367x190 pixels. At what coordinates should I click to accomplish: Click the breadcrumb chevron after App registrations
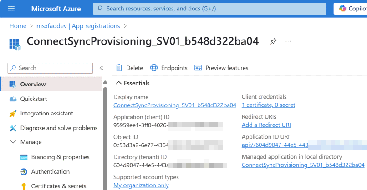125,26
